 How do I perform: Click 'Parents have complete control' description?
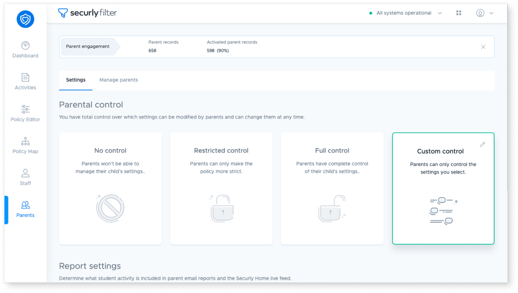pos(332,167)
